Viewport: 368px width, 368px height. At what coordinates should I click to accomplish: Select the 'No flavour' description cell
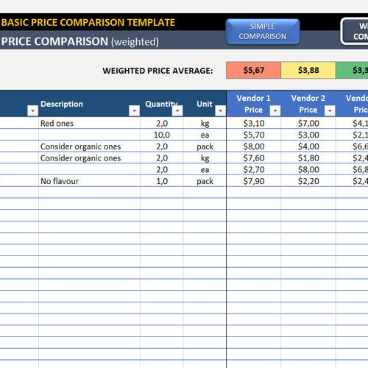89,181
